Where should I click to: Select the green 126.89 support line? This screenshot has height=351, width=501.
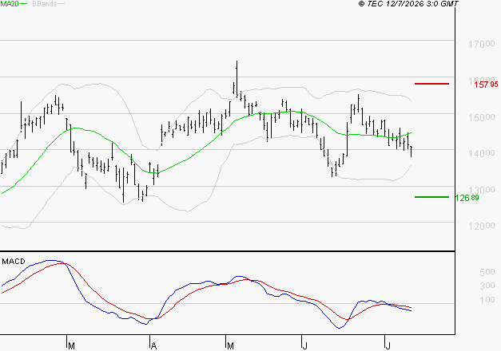pos(431,197)
